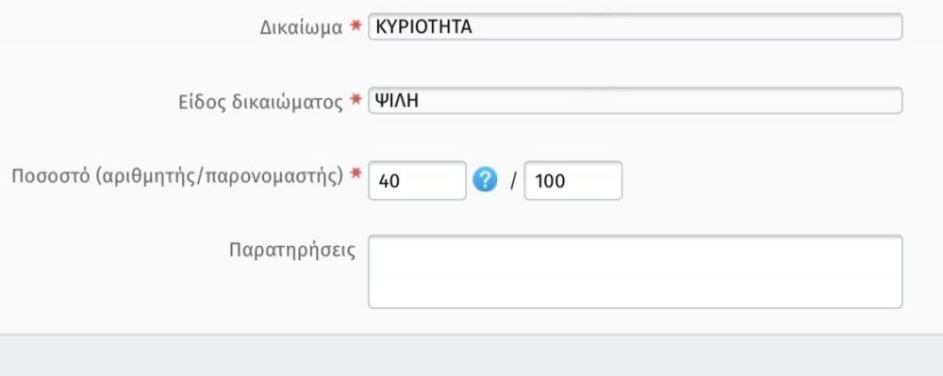Focus the Δικαίωμα input field

(x=635, y=26)
